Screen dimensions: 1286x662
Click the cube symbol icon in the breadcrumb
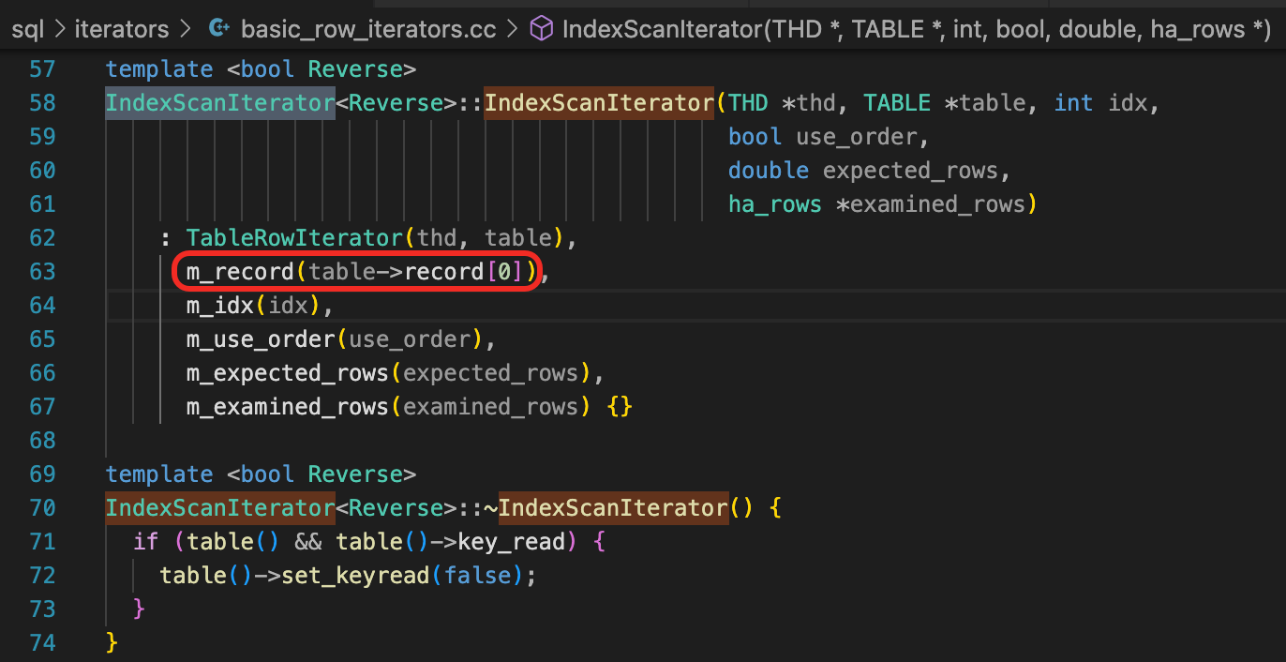542,29
